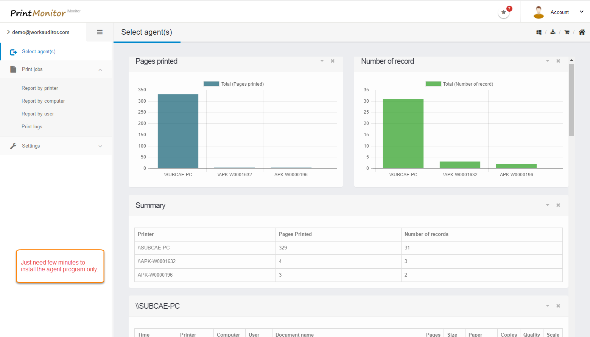This screenshot has height=337, width=590.
Task: Open the star notifications badge
Action: click(504, 12)
